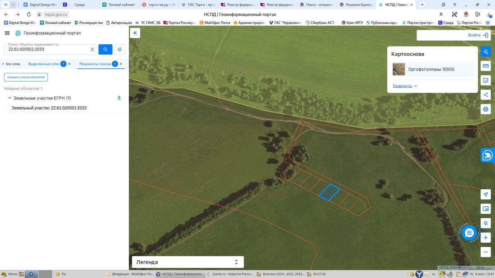Open the Авторизация bookmark

tap(119, 23)
